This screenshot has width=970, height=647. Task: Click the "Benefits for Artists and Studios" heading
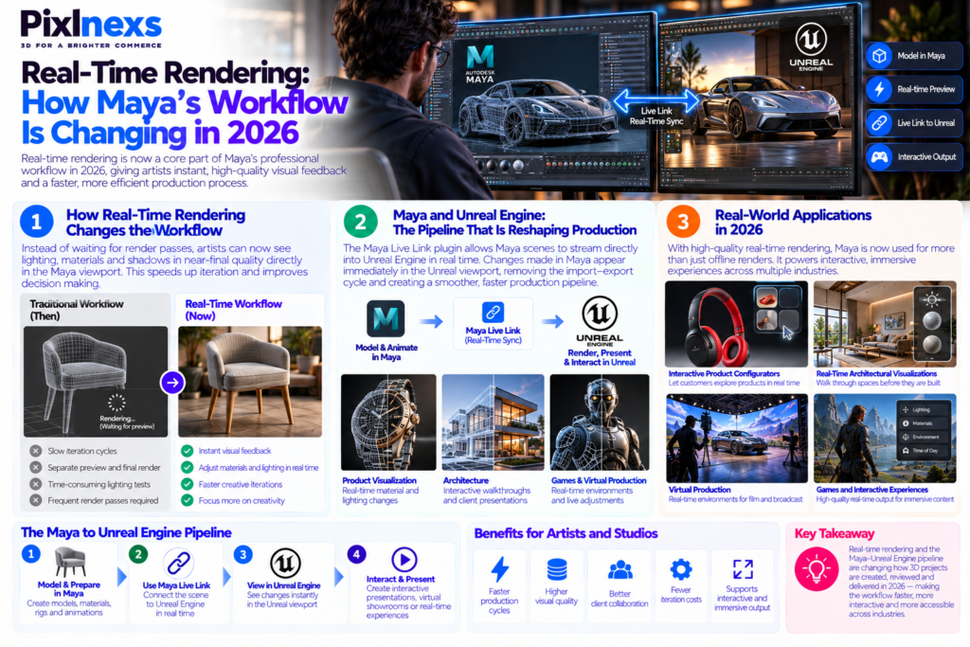566,533
